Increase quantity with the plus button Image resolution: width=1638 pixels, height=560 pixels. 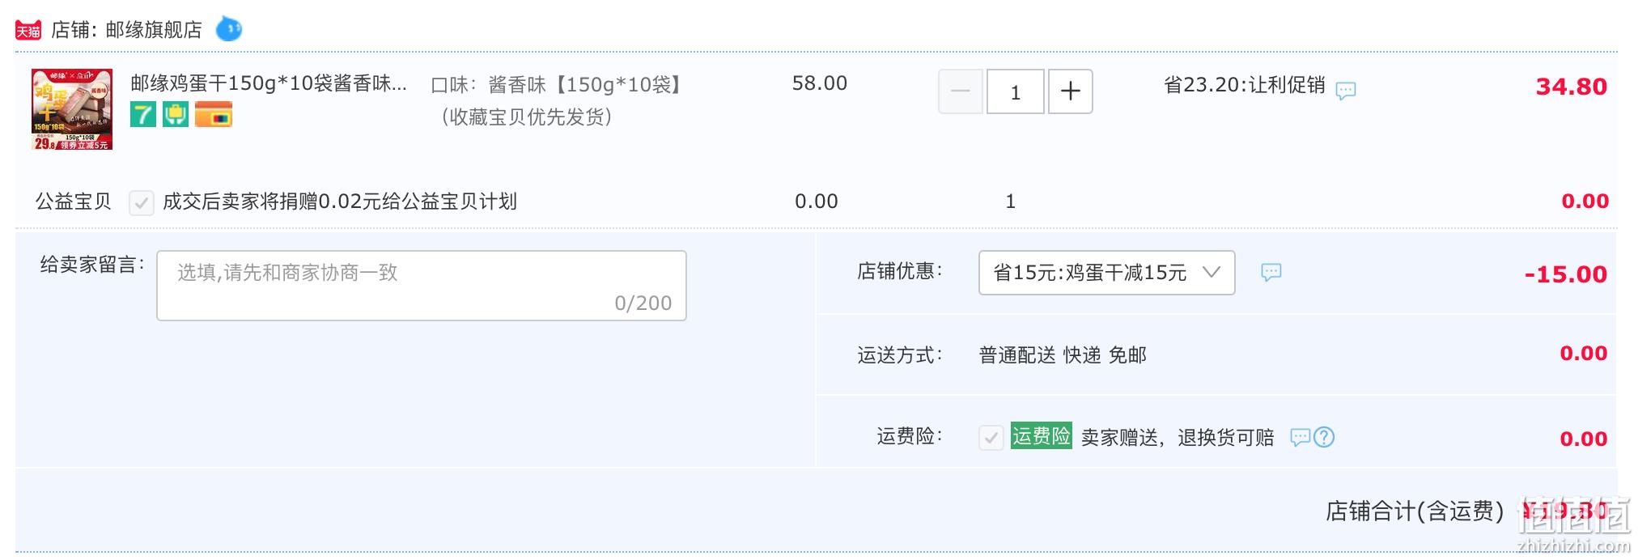1071,91
